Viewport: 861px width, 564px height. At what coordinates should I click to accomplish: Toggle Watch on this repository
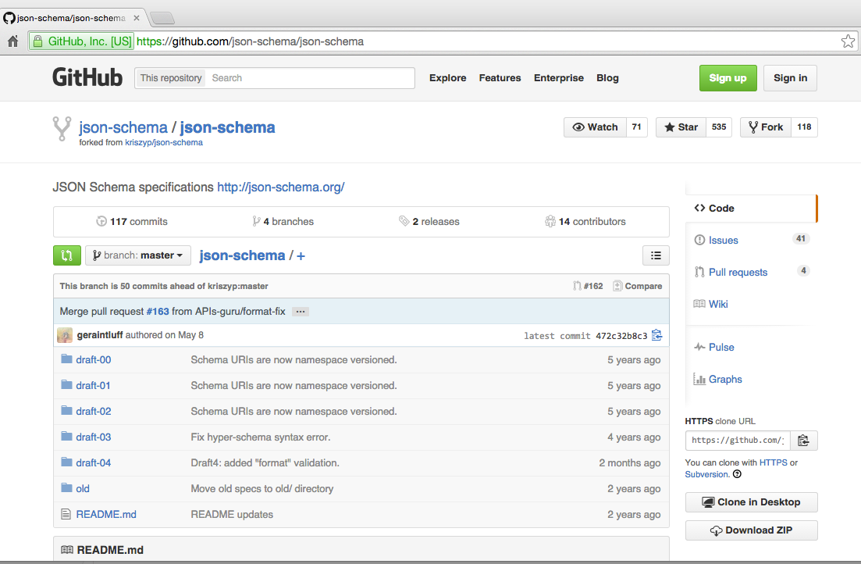pos(595,127)
